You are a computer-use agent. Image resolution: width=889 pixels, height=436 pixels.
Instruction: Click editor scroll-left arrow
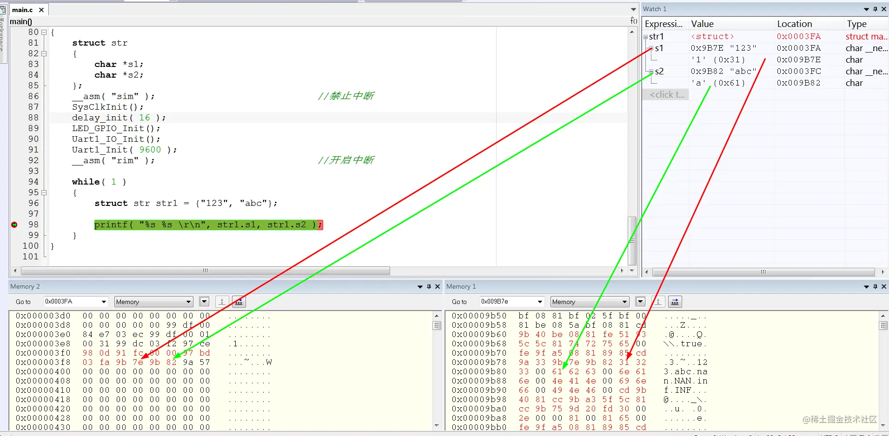[15, 271]
